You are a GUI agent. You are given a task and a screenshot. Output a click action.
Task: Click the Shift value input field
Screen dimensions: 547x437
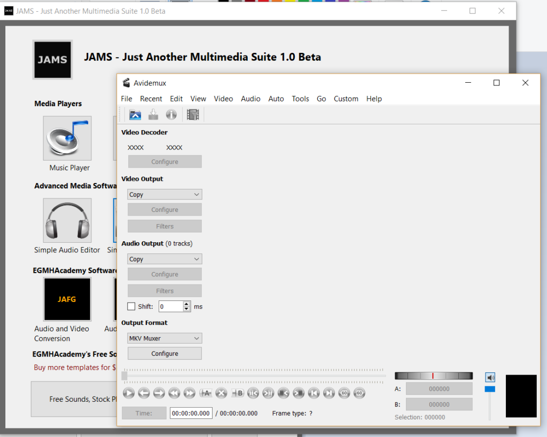click(171, 307)
